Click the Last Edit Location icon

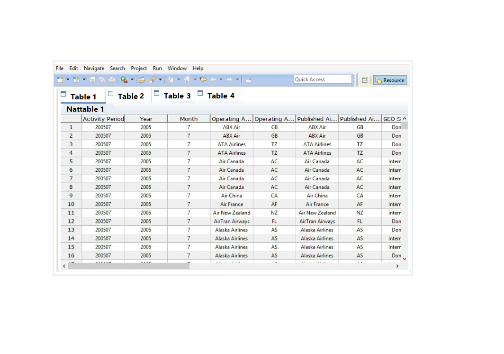[203, 80]
